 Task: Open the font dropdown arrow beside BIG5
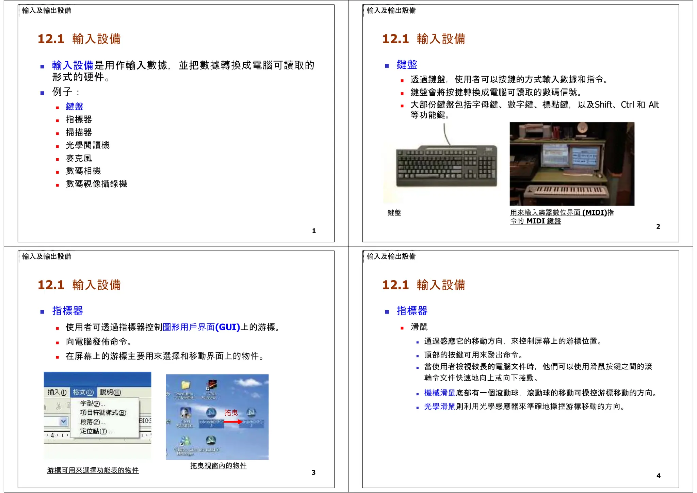click(63, 422)
